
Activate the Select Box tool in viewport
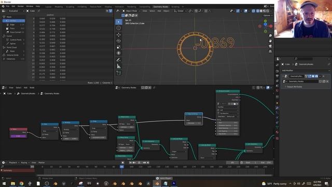click(x=119, y=22)
